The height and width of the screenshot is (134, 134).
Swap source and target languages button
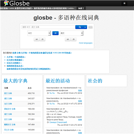[x=55, y=33]
